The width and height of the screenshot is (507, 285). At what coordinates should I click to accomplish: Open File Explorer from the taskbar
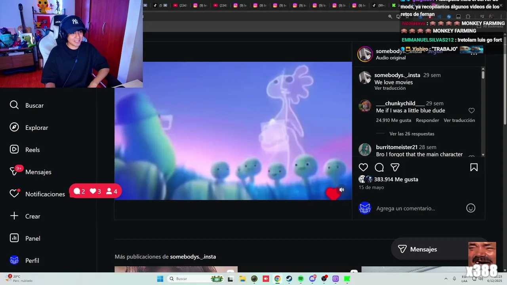click(242, 279)
